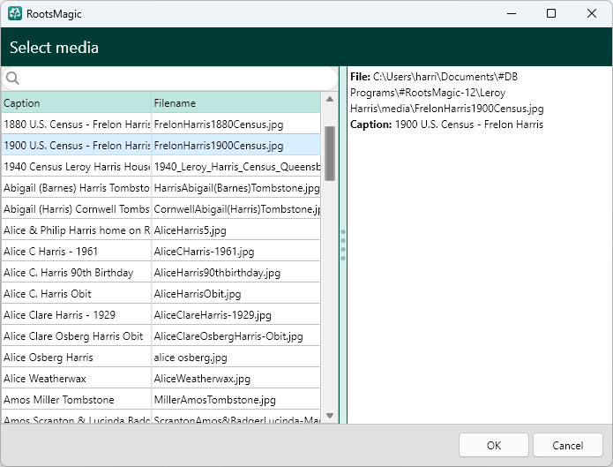Select the 1940 Census Leroy Harris caption
Image resolution: width=613 pixels, height=467 pixels.
tap(77, 167)
